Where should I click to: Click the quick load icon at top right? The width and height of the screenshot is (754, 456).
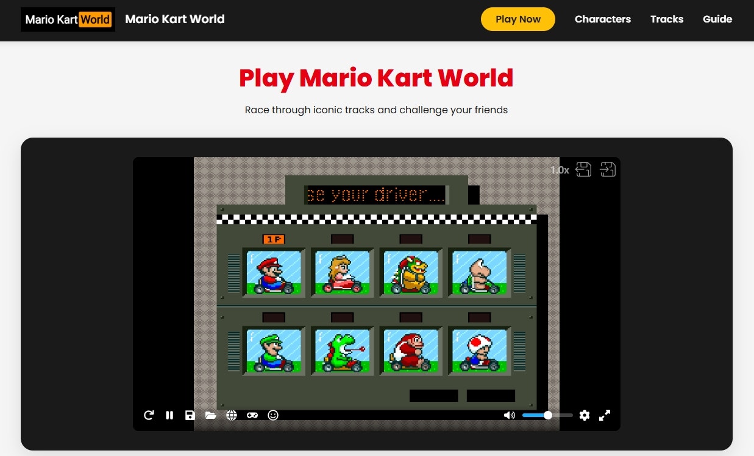click(x=608, y=169)
